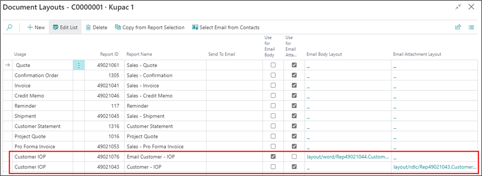Click the Send To Email column header
The height and width of the screenshot is (176, 482).
(x=222, y=54)
